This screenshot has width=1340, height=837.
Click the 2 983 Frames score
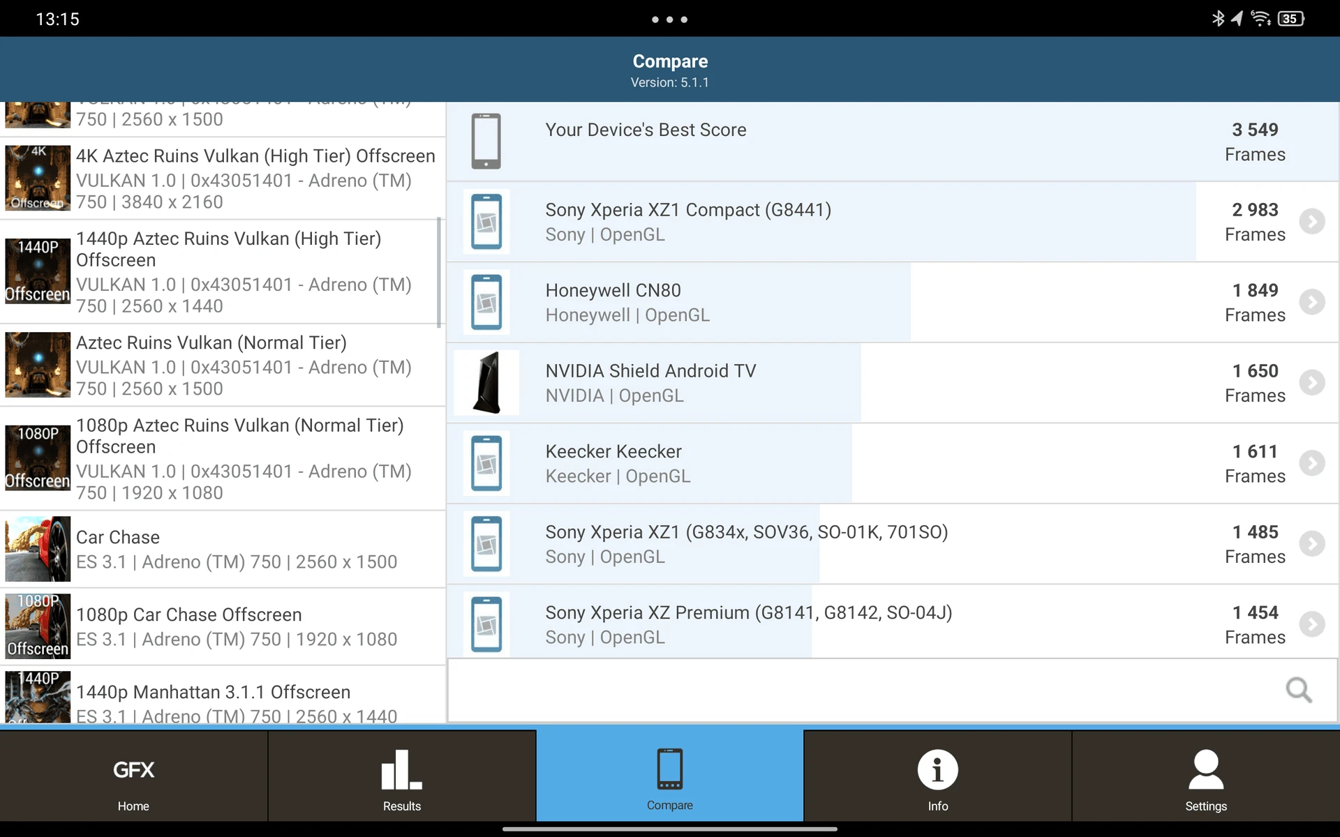1255,222
